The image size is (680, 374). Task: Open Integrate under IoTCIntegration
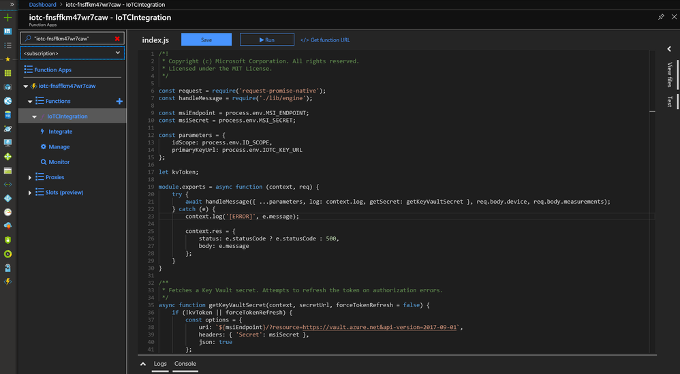point(60,131)
